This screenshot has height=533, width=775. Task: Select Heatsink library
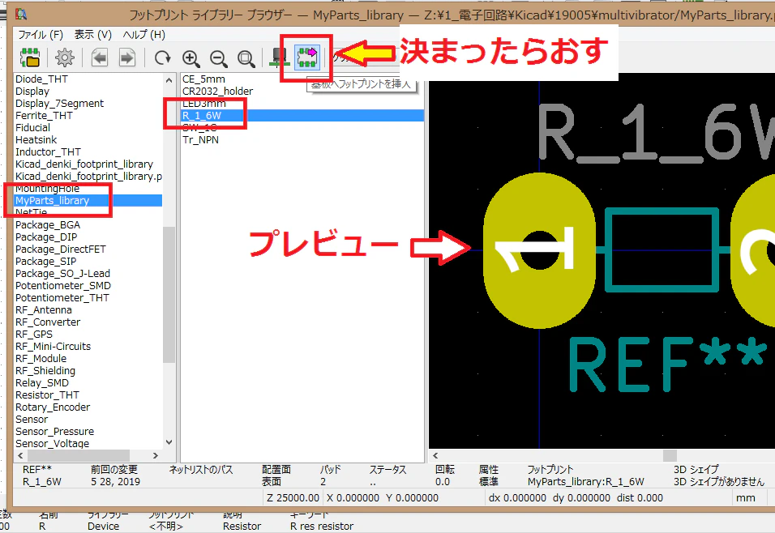(x=36, y=140)
